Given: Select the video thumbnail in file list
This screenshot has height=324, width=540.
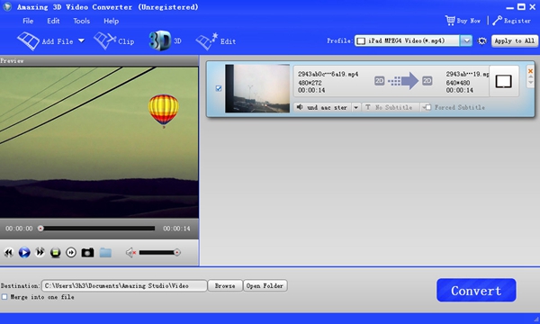Looking at the screenshot, I should pos(257,88).
